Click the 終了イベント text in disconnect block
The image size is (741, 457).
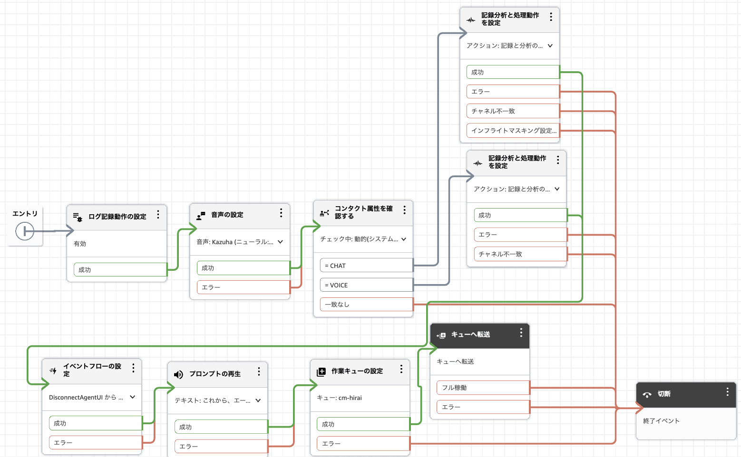click(x=661, y=421)
